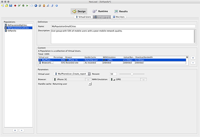Open Browser selection ellipsis button
Image resolution: width=200 pixels, height=137 pixels.
(x=88, y=79)
